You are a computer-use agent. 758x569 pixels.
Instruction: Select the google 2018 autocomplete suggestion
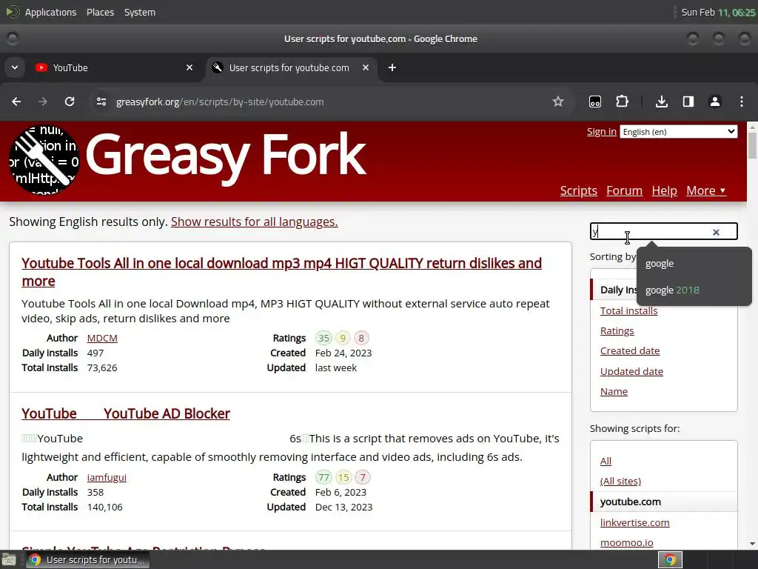694,290
